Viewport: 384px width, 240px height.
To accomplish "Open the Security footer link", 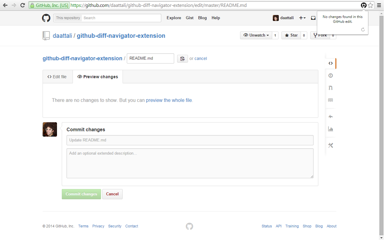I will [115, 226].
